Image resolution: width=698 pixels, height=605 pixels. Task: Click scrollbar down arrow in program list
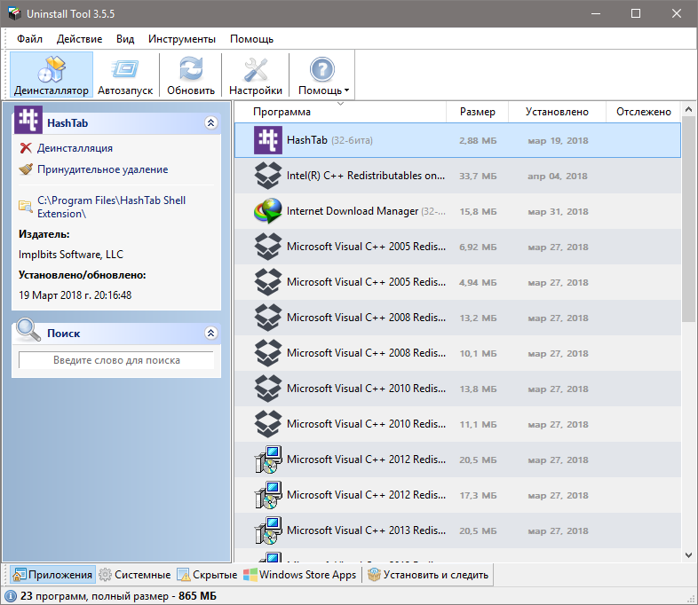click(x=688, y=555)
